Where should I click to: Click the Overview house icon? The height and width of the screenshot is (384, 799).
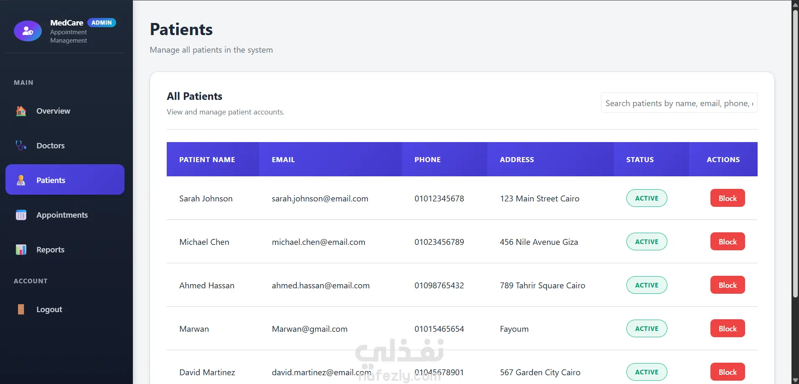tap(21, 111)
